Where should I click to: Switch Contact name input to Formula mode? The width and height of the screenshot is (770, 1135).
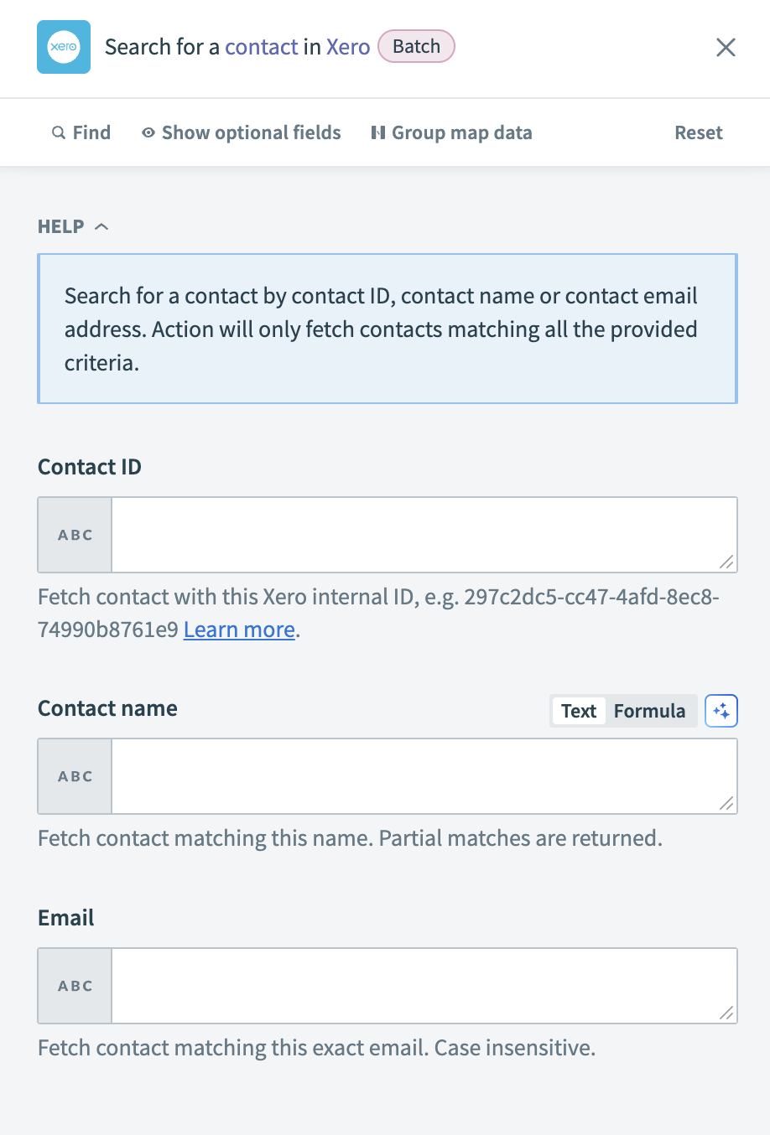pyautogui.click(x=650, y=710)
